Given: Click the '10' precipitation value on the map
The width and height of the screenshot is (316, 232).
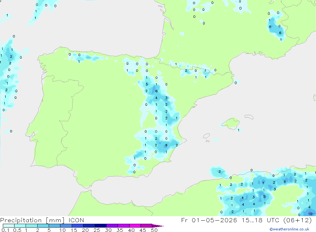Looking at the screenshot, I should point(310,214).
